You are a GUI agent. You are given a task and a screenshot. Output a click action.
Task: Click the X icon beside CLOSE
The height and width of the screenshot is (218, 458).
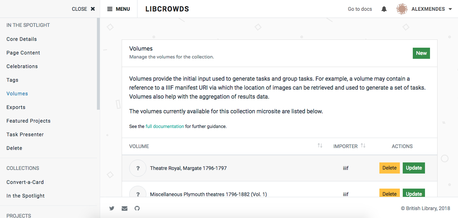(93, 9)
